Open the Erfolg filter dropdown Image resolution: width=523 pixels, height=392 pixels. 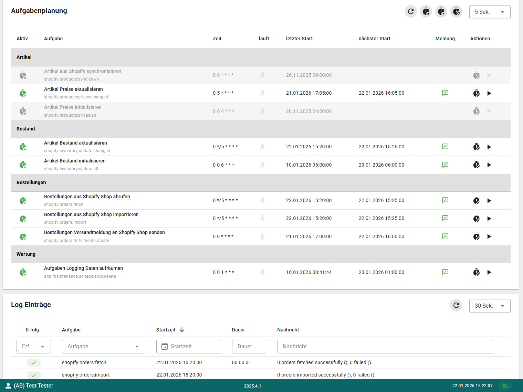coord(33,346)
